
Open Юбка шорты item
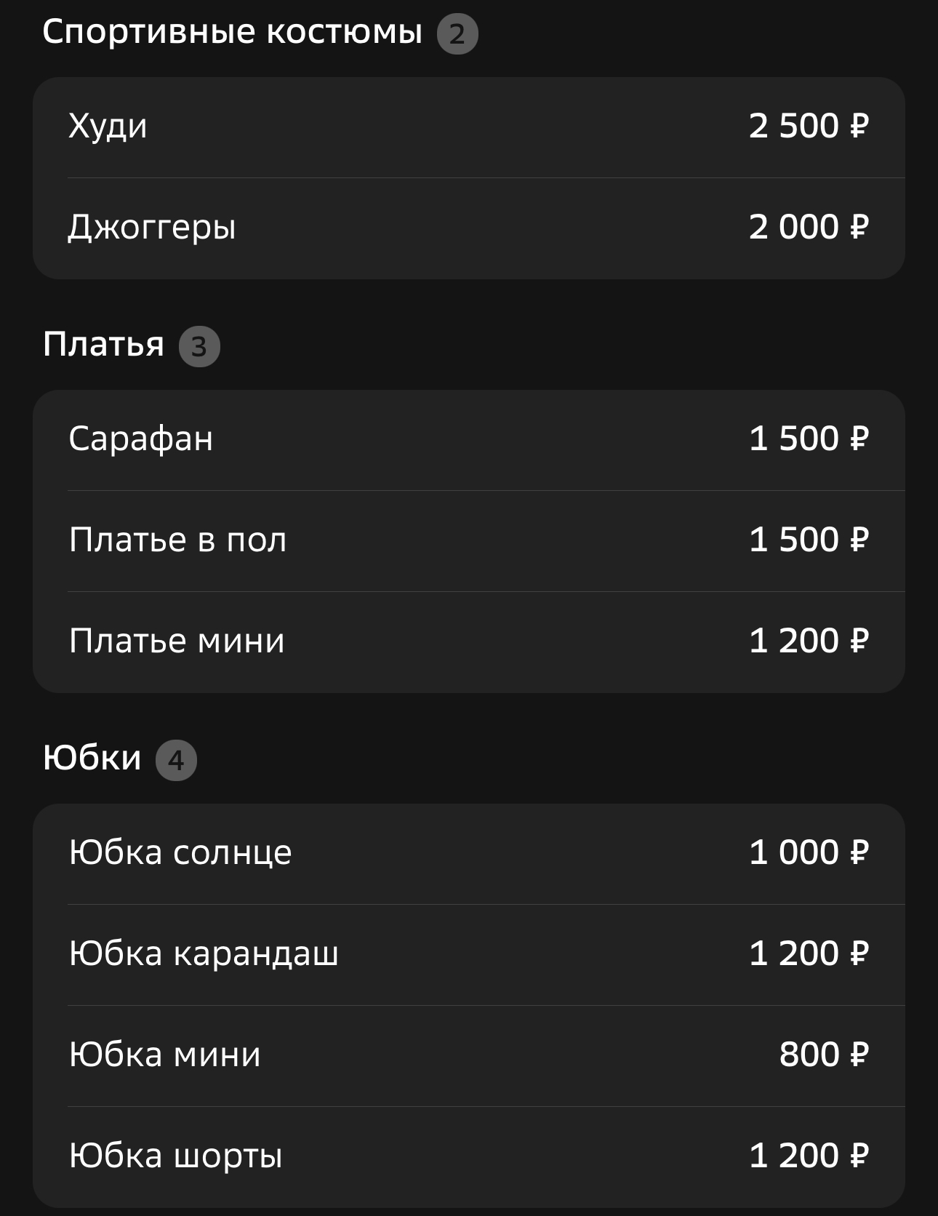[x=469, y=1157]
